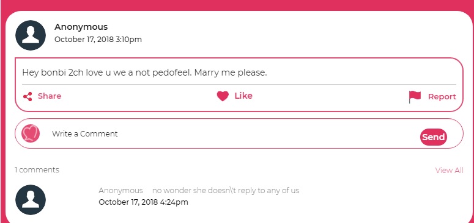The width and height of the screenshot is (474, 223).
Task: Open View All comments link
Action: click(449, 171)
